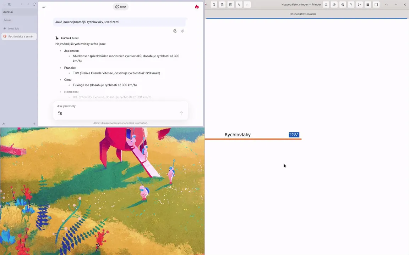The height and width of the screenshot is (255, 409).
Task: Click the Fuxing Hao list entry
Action: pos(105,85)
